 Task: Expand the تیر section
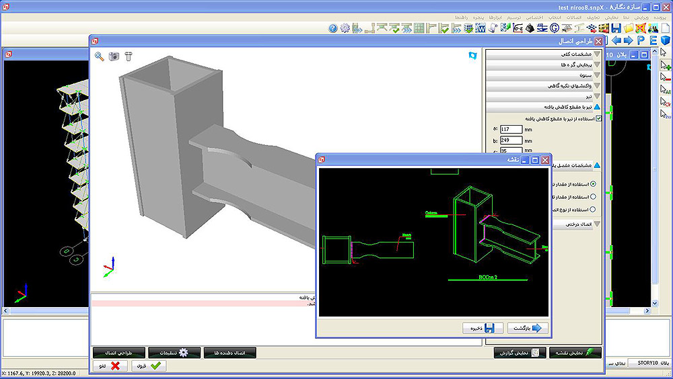(543, 97)
